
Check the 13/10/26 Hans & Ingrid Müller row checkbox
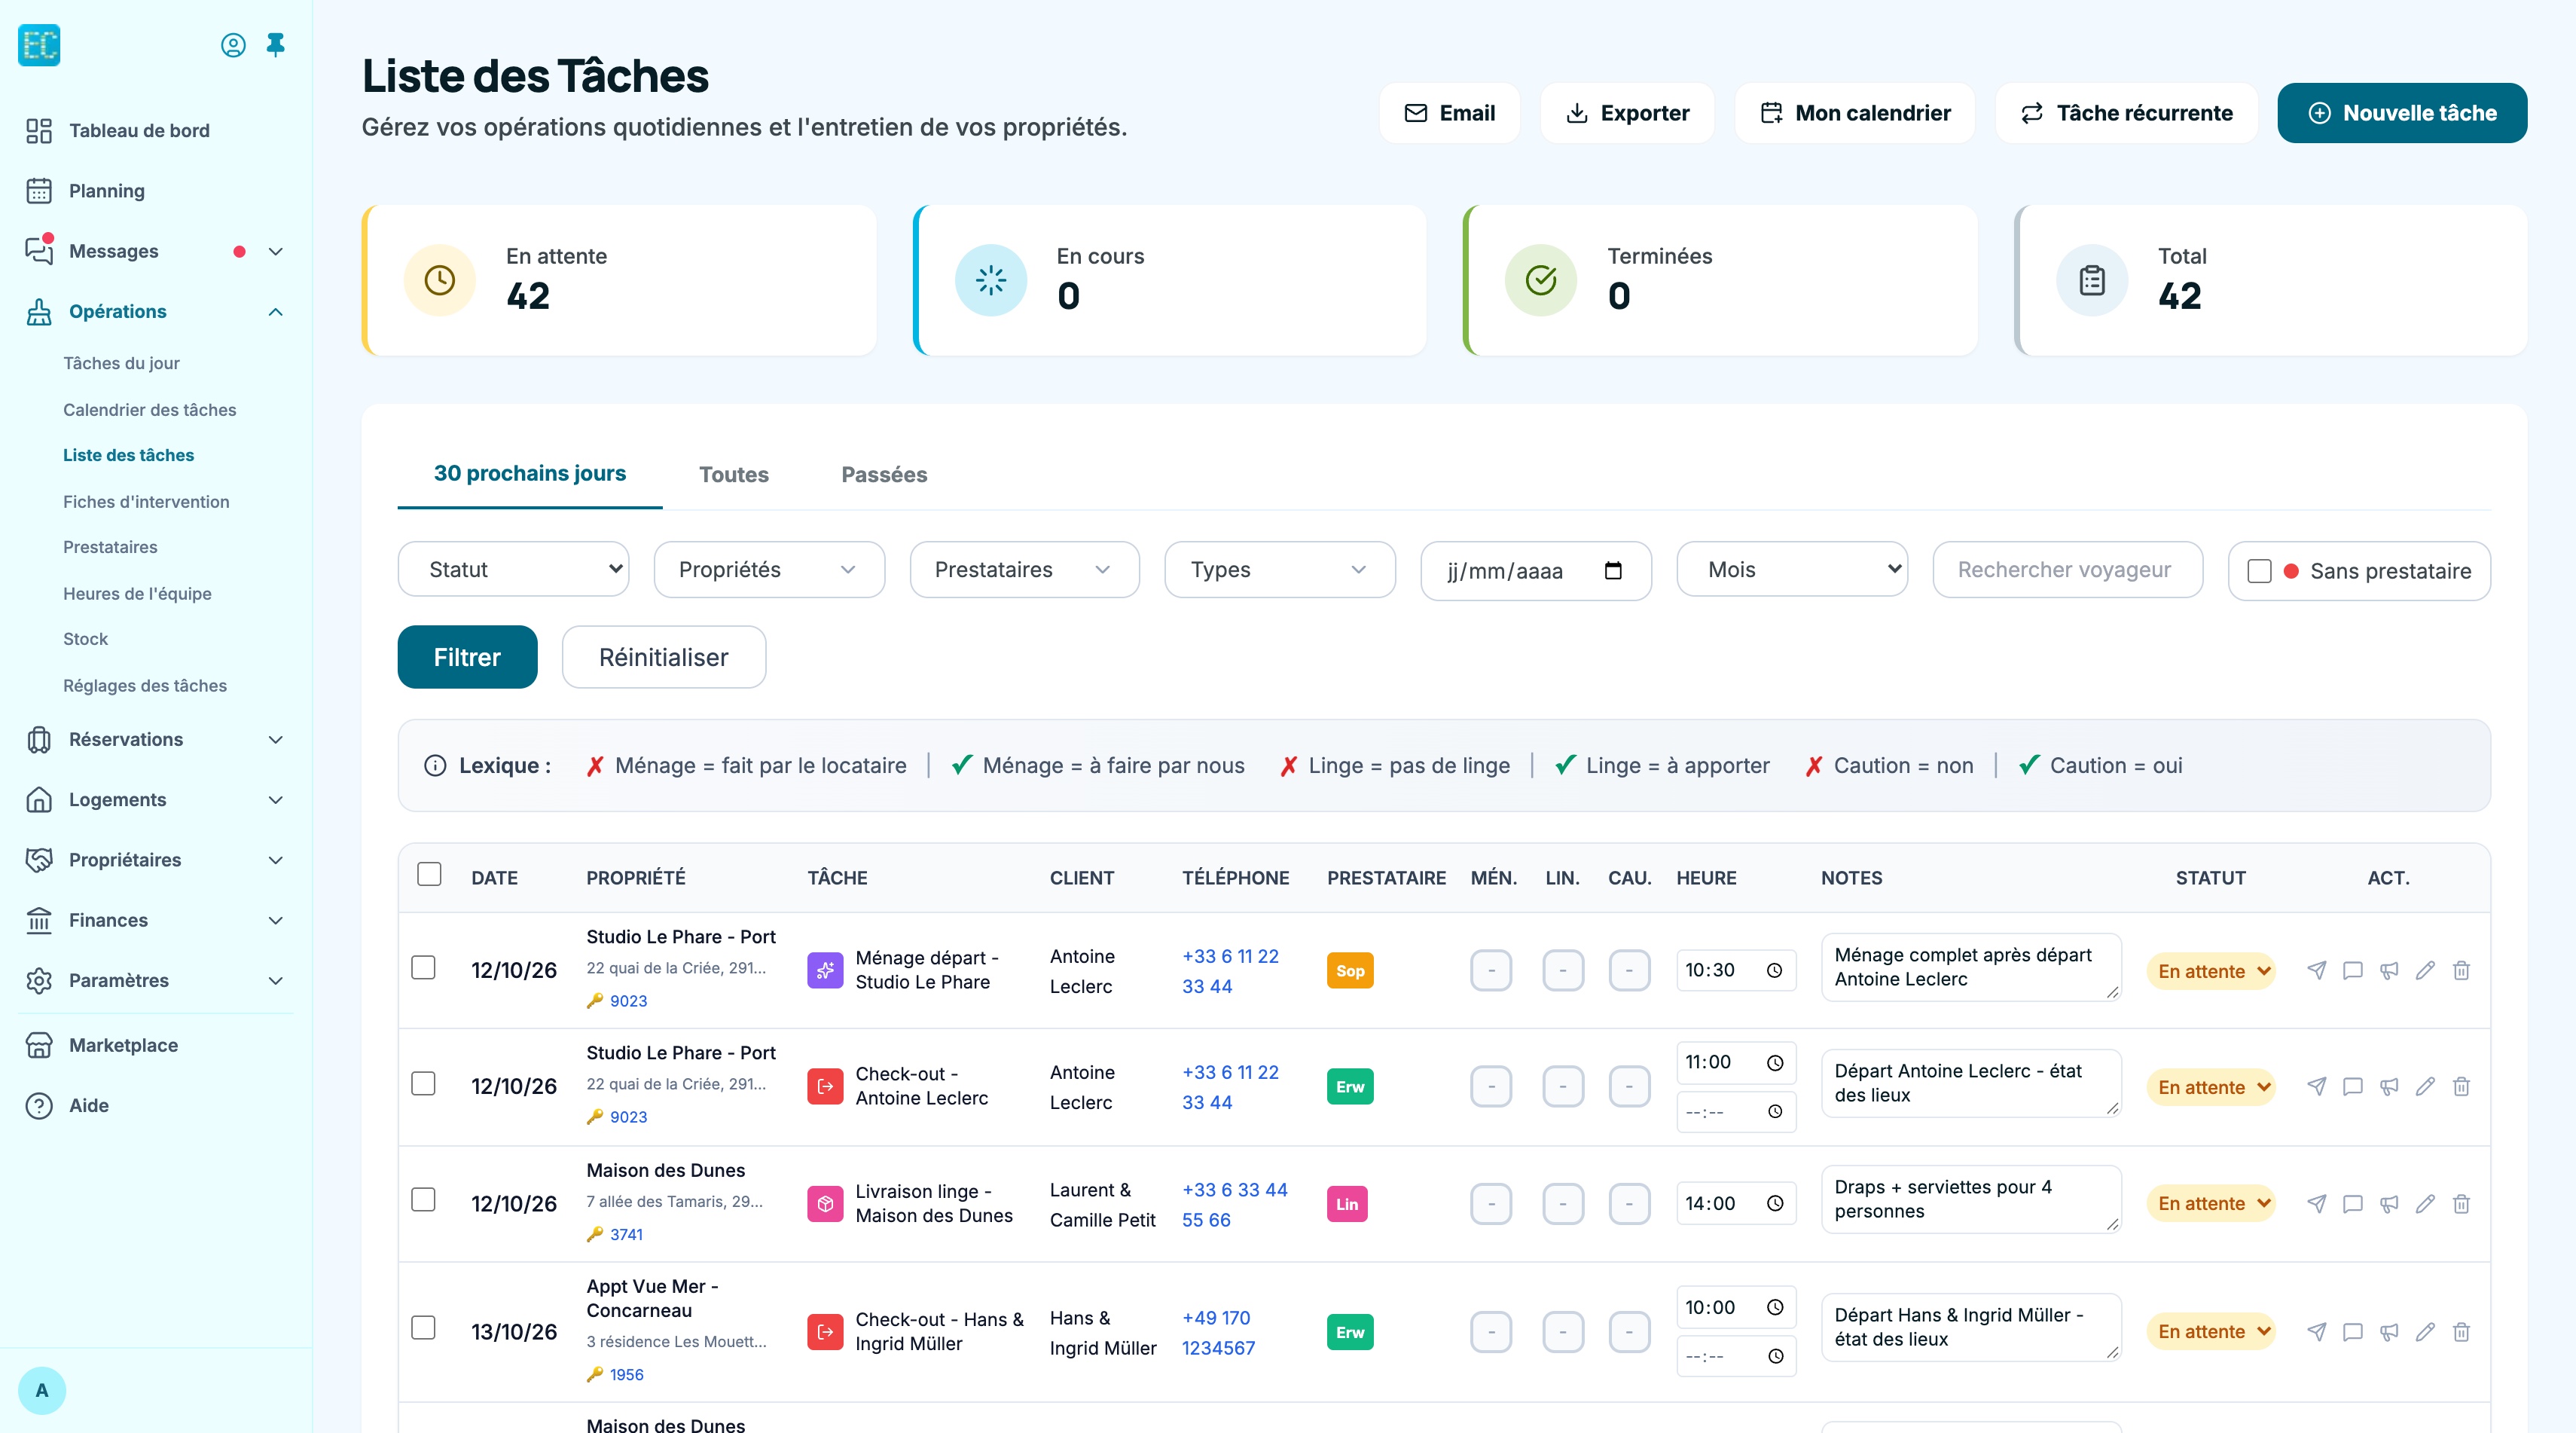424,1328
